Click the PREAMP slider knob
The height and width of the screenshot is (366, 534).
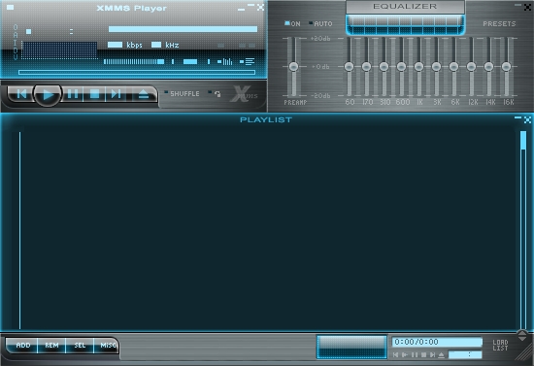coord(293,66)
